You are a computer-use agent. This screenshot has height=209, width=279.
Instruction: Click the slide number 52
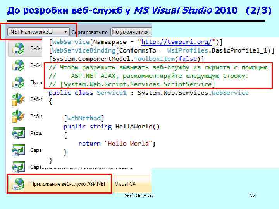(x=253, y=195)
